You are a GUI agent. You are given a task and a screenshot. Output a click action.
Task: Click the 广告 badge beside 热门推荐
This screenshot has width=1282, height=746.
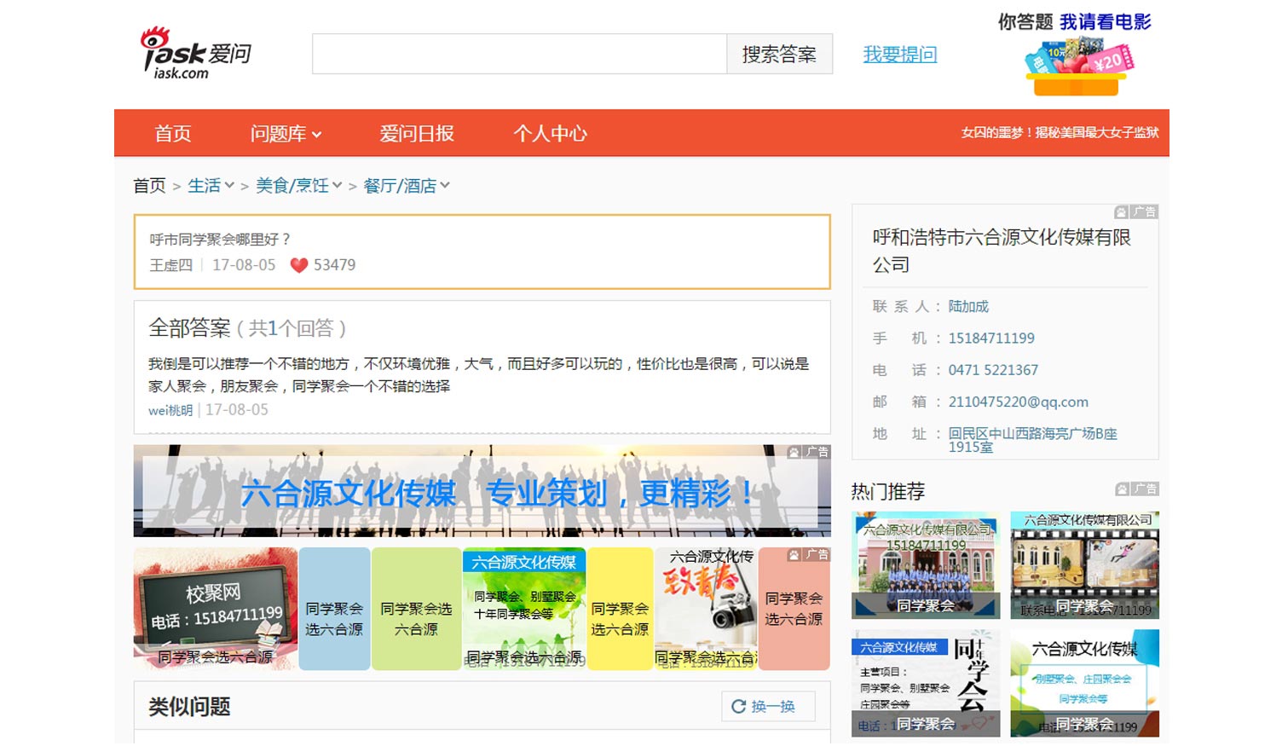pos(1137,489)
